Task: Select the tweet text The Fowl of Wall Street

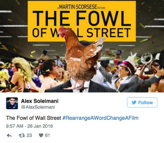Action: pos(33,118)
